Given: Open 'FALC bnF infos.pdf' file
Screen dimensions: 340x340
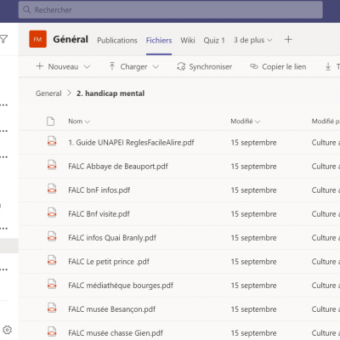Looking at the screenshot, I should point(99,190).
